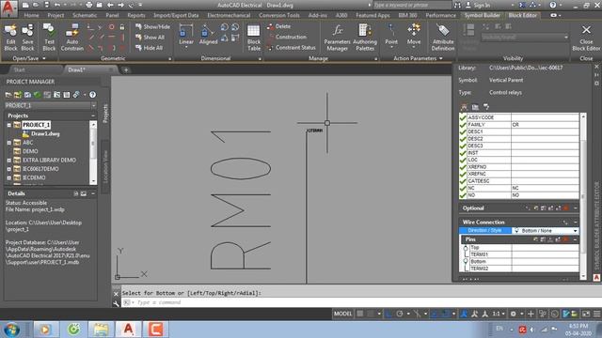602x338 pixels.
Task: Add a new drawing tab
Action: [126, 69]
